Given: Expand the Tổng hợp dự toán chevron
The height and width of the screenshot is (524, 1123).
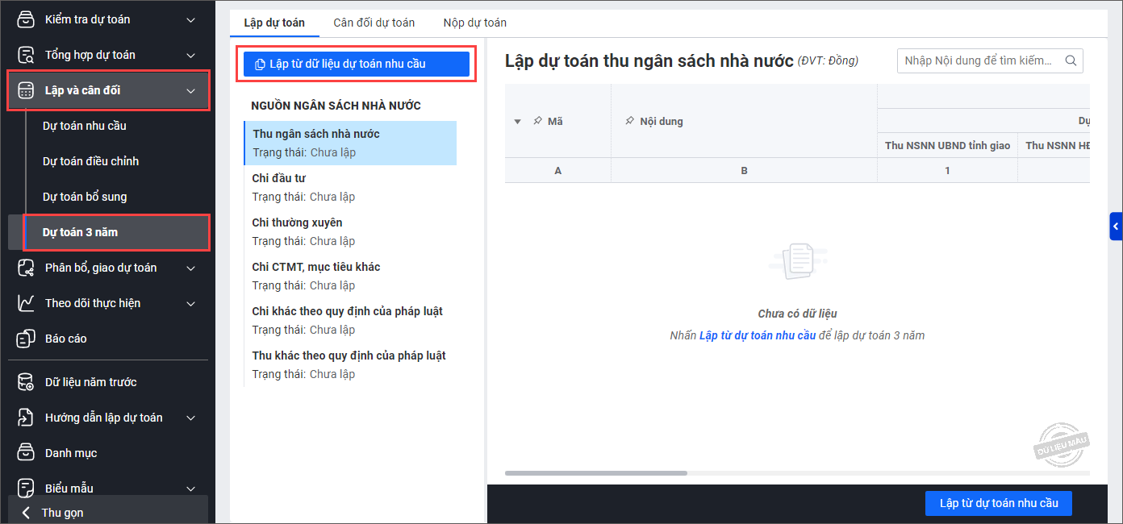Looking at the screenshot, I should pyautogui.click(x=191, y=55).
